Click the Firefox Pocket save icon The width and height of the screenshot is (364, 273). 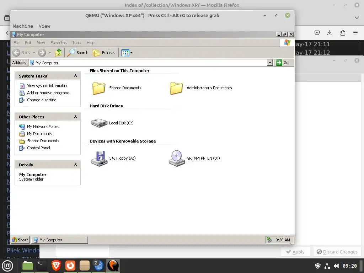pyautogui.click(x=317, y=33)
